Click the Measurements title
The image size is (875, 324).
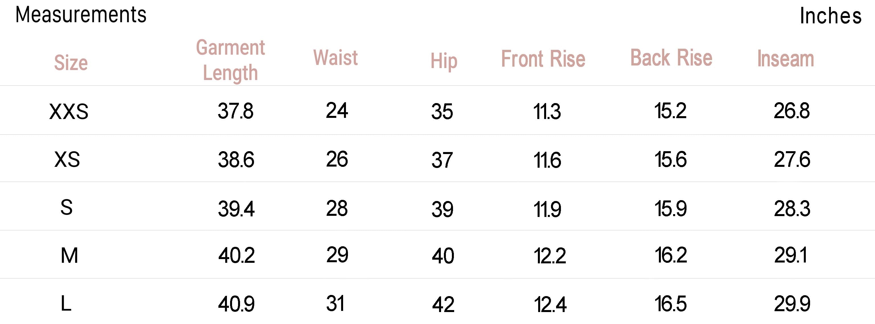point(81,15)
